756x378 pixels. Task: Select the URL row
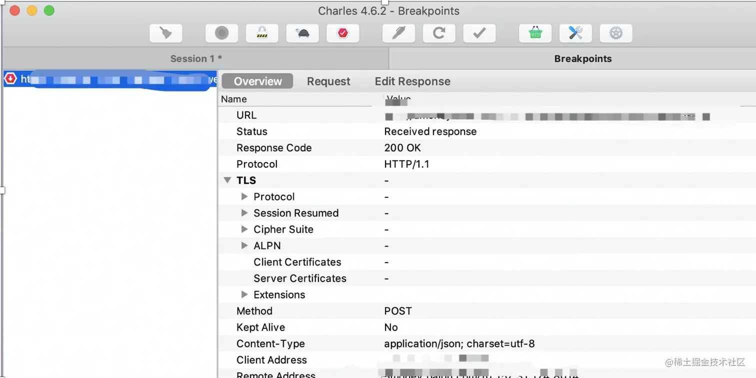pyautogui.click(x=487, y=115)
